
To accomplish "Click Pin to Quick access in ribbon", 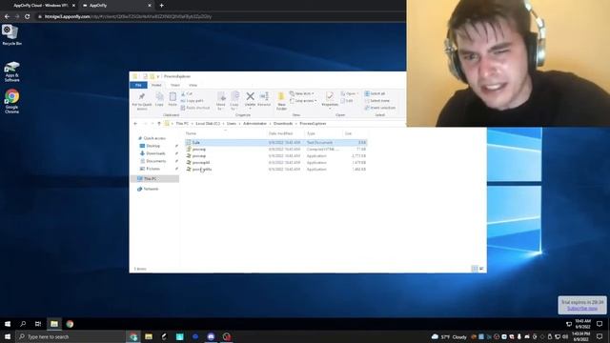I will pyautogui.click(x=142, y=101).
